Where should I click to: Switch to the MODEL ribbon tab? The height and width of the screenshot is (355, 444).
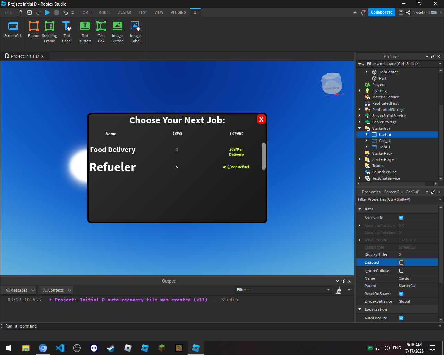point(104,12)
